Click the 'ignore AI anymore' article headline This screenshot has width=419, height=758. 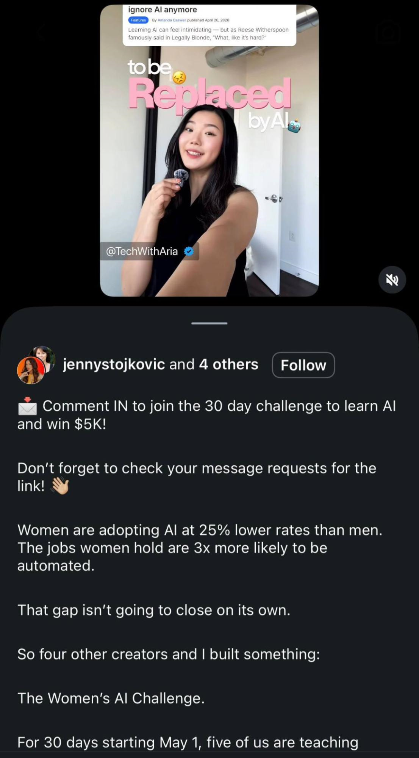163,9
